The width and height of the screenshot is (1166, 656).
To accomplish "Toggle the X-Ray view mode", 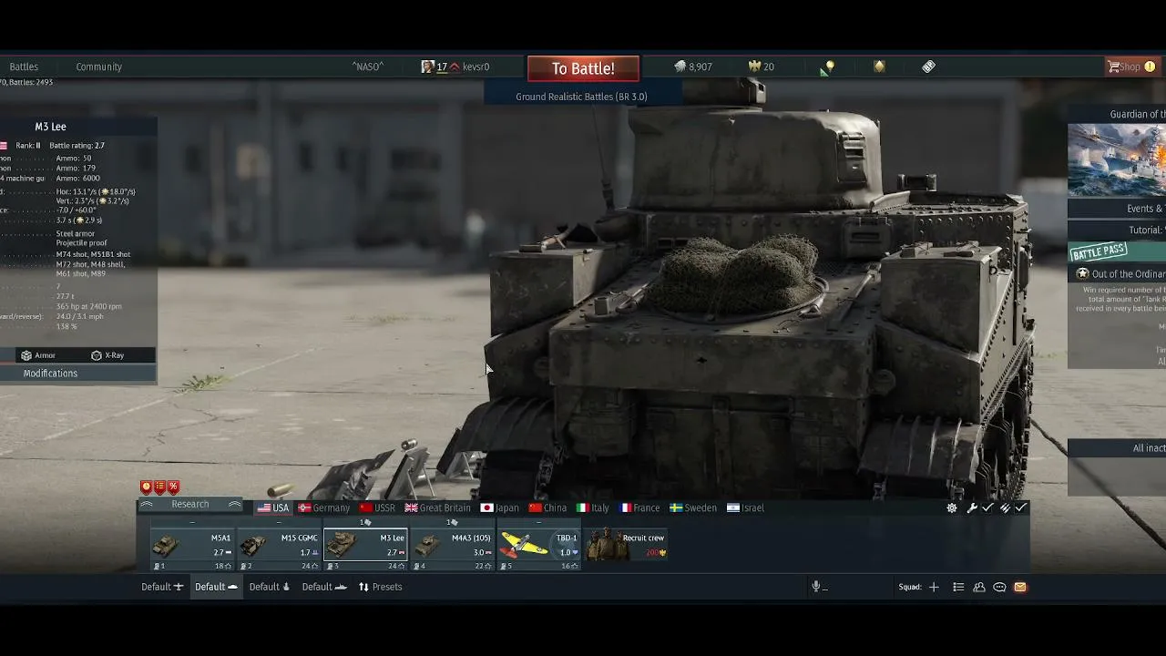I will [x=107, y=355].
